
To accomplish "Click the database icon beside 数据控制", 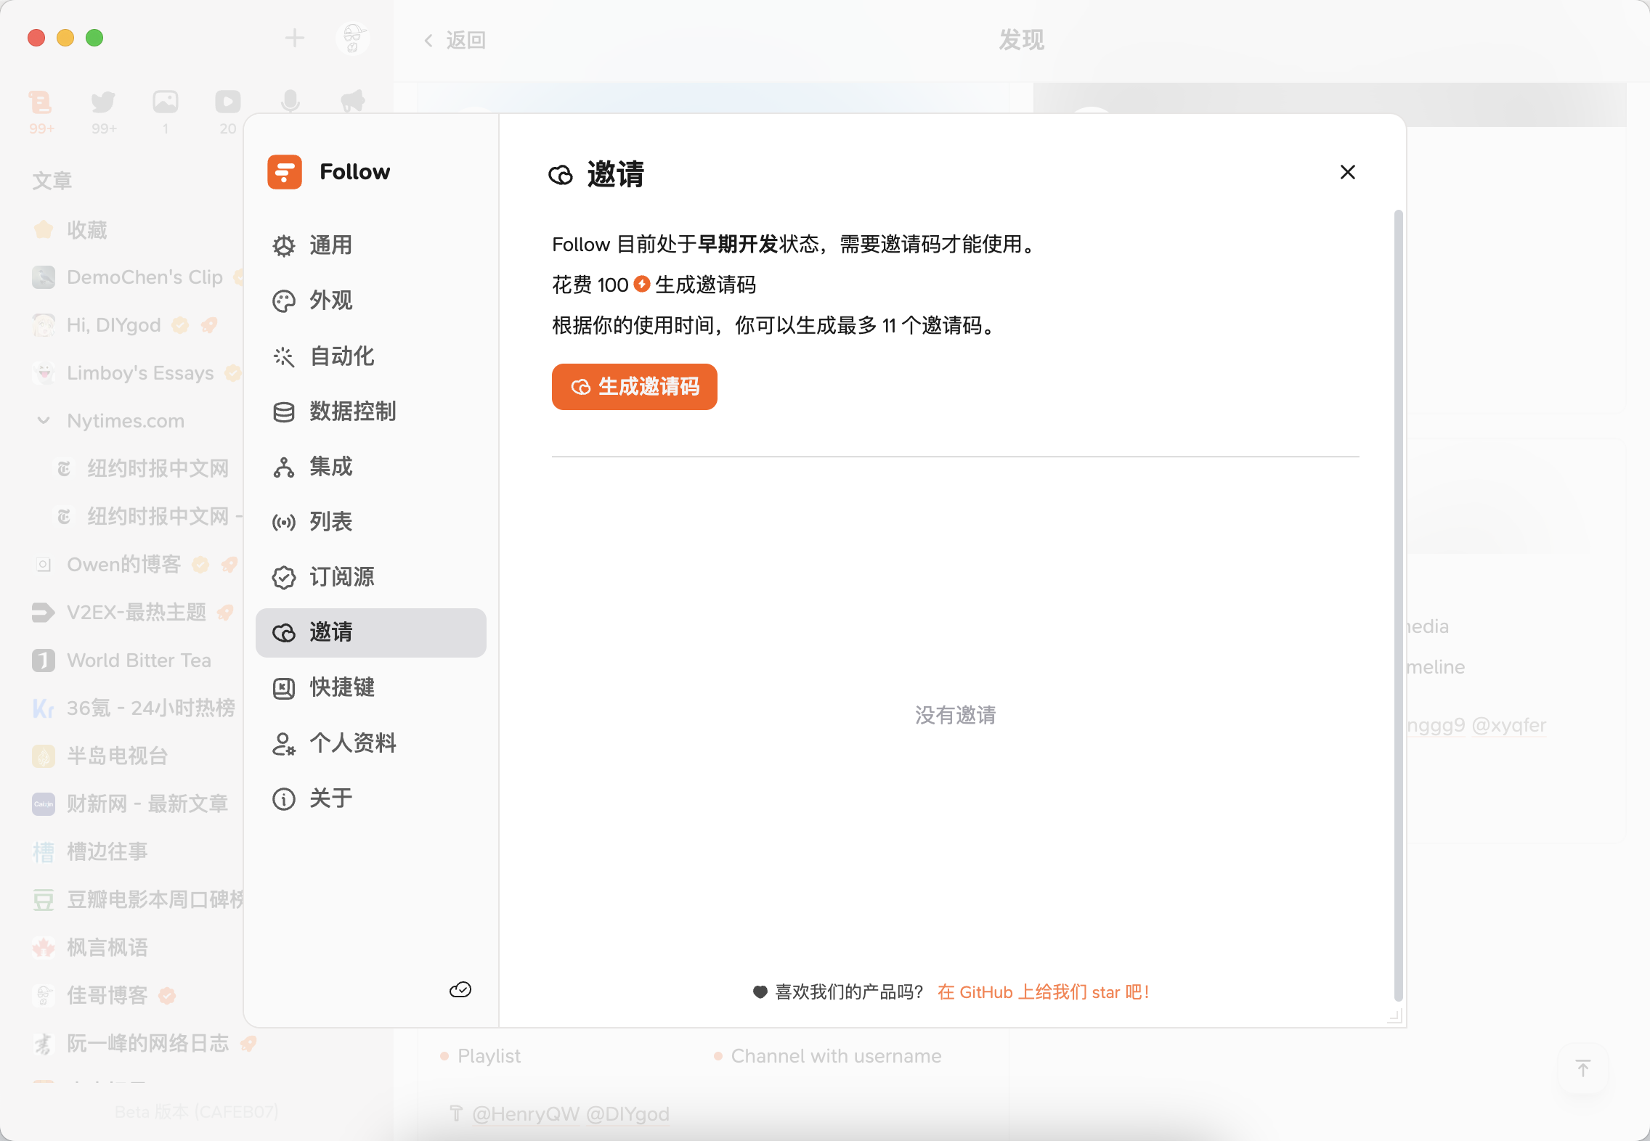I will (x=284, y=412).
